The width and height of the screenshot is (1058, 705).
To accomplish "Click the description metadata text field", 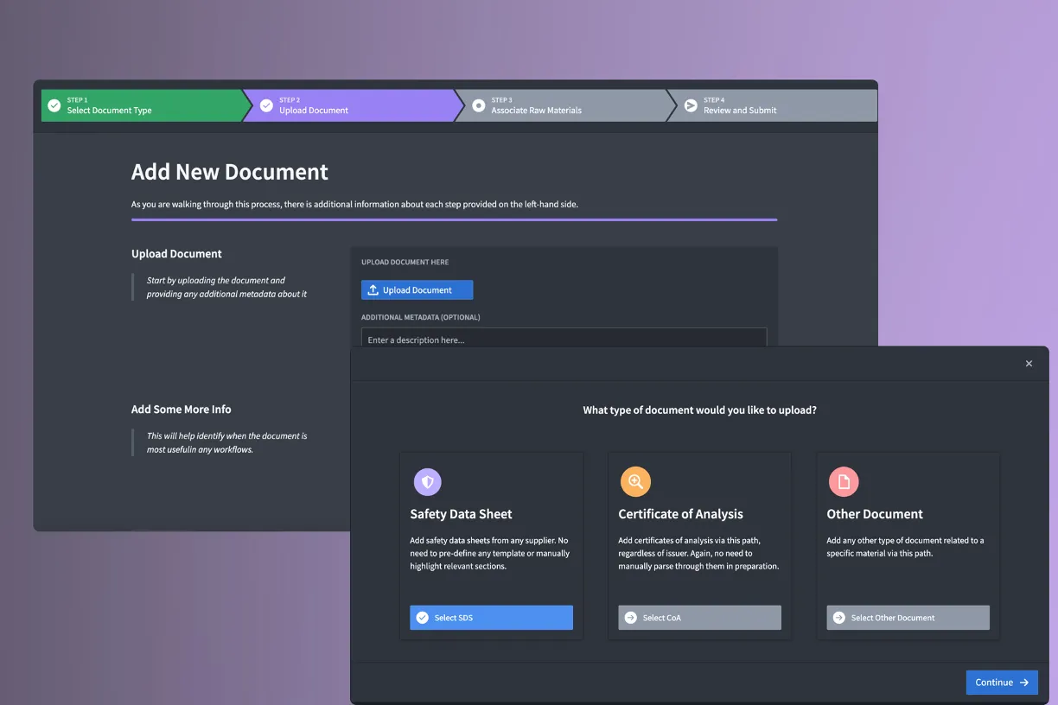I will [x=564, y=340].
